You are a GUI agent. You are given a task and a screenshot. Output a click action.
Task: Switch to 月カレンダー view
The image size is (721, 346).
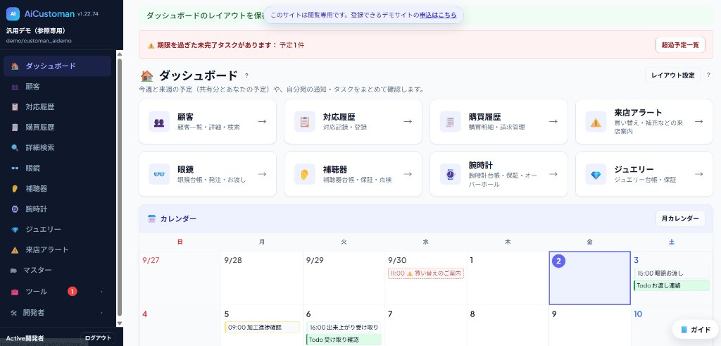point(680,218)
